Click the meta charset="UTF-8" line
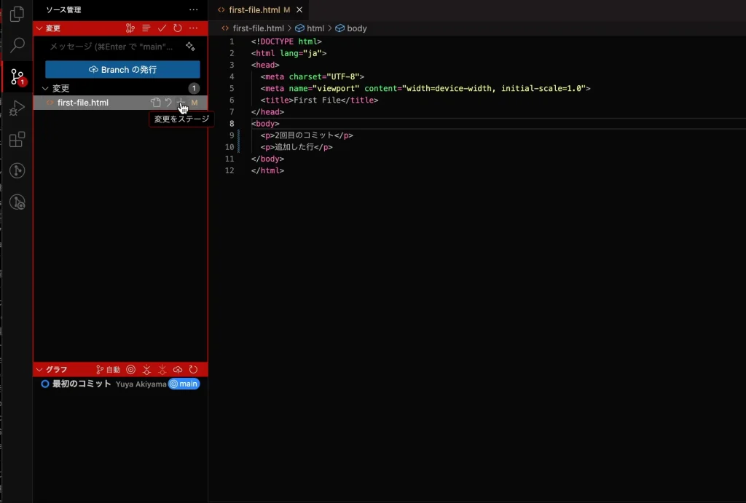746x503 pixels. 312,76
